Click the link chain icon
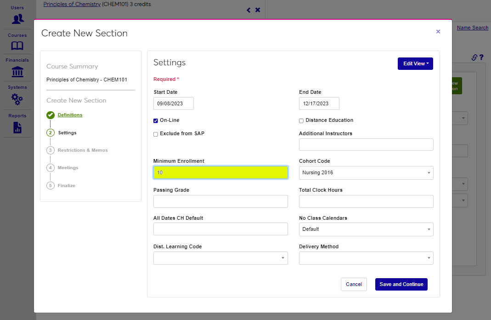 (x=474, y=57)
